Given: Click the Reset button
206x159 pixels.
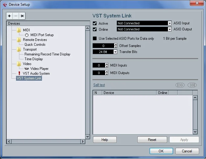Looking at the screenshot, I should point(152,140).
